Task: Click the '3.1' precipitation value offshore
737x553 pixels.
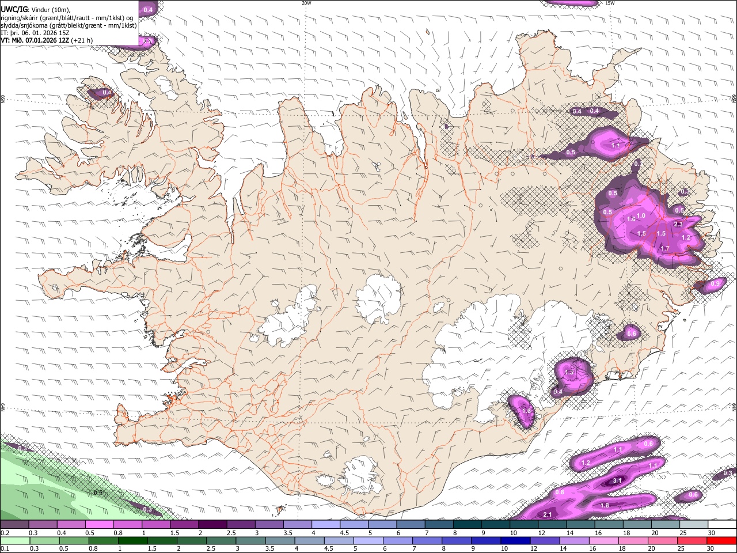Action: pyautogui.click(x=617, y=480)
